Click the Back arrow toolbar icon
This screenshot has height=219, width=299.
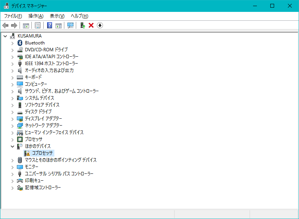5,25
